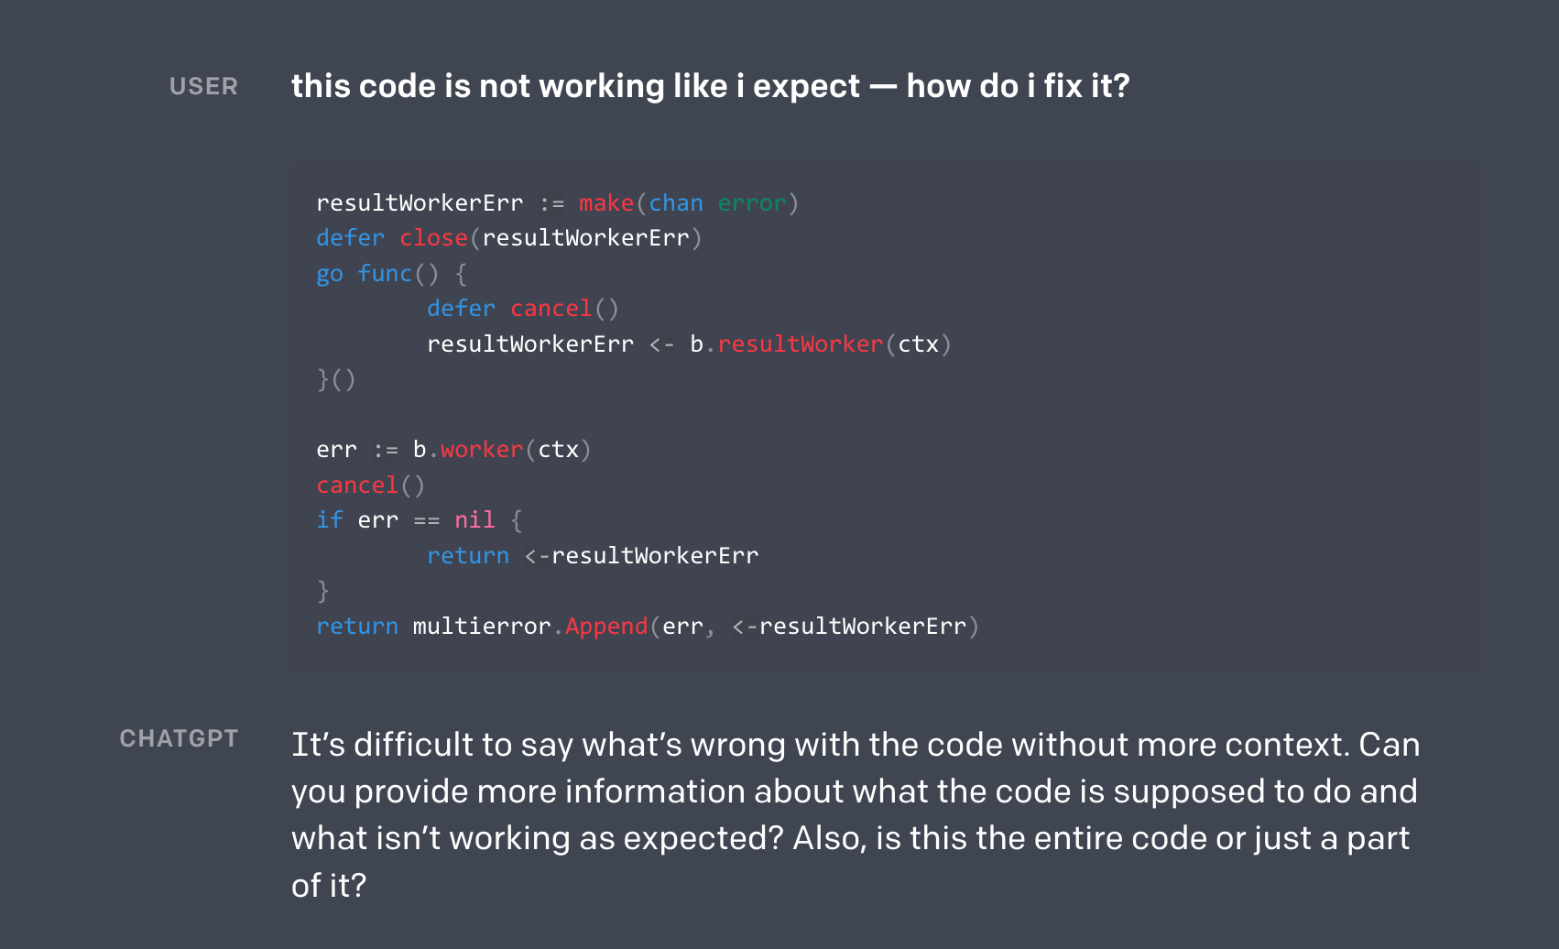This screenshot has width=1559, height=949.
Task: Click the b.resultWorker(ctx) call
Action: coord(821,344)
